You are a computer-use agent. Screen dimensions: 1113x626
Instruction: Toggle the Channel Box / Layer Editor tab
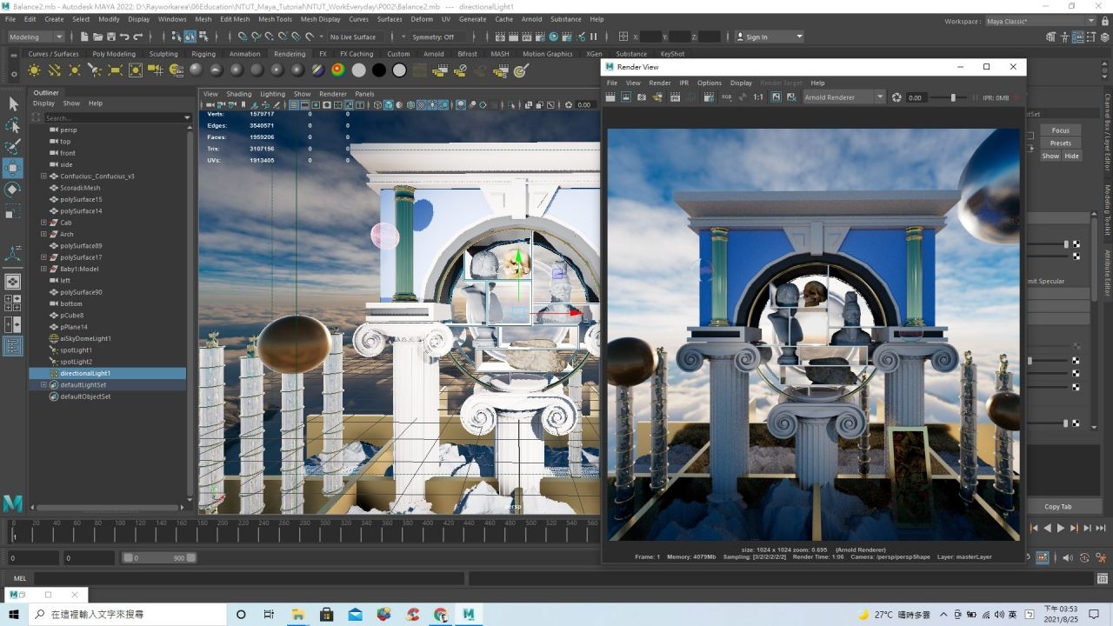click(x=1107, y=132)
